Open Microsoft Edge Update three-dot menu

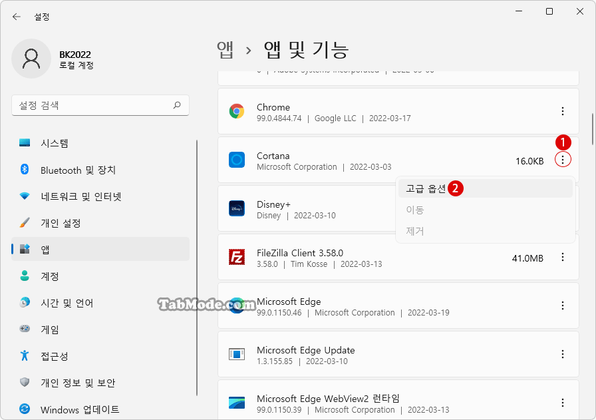(x=563, y=354)
